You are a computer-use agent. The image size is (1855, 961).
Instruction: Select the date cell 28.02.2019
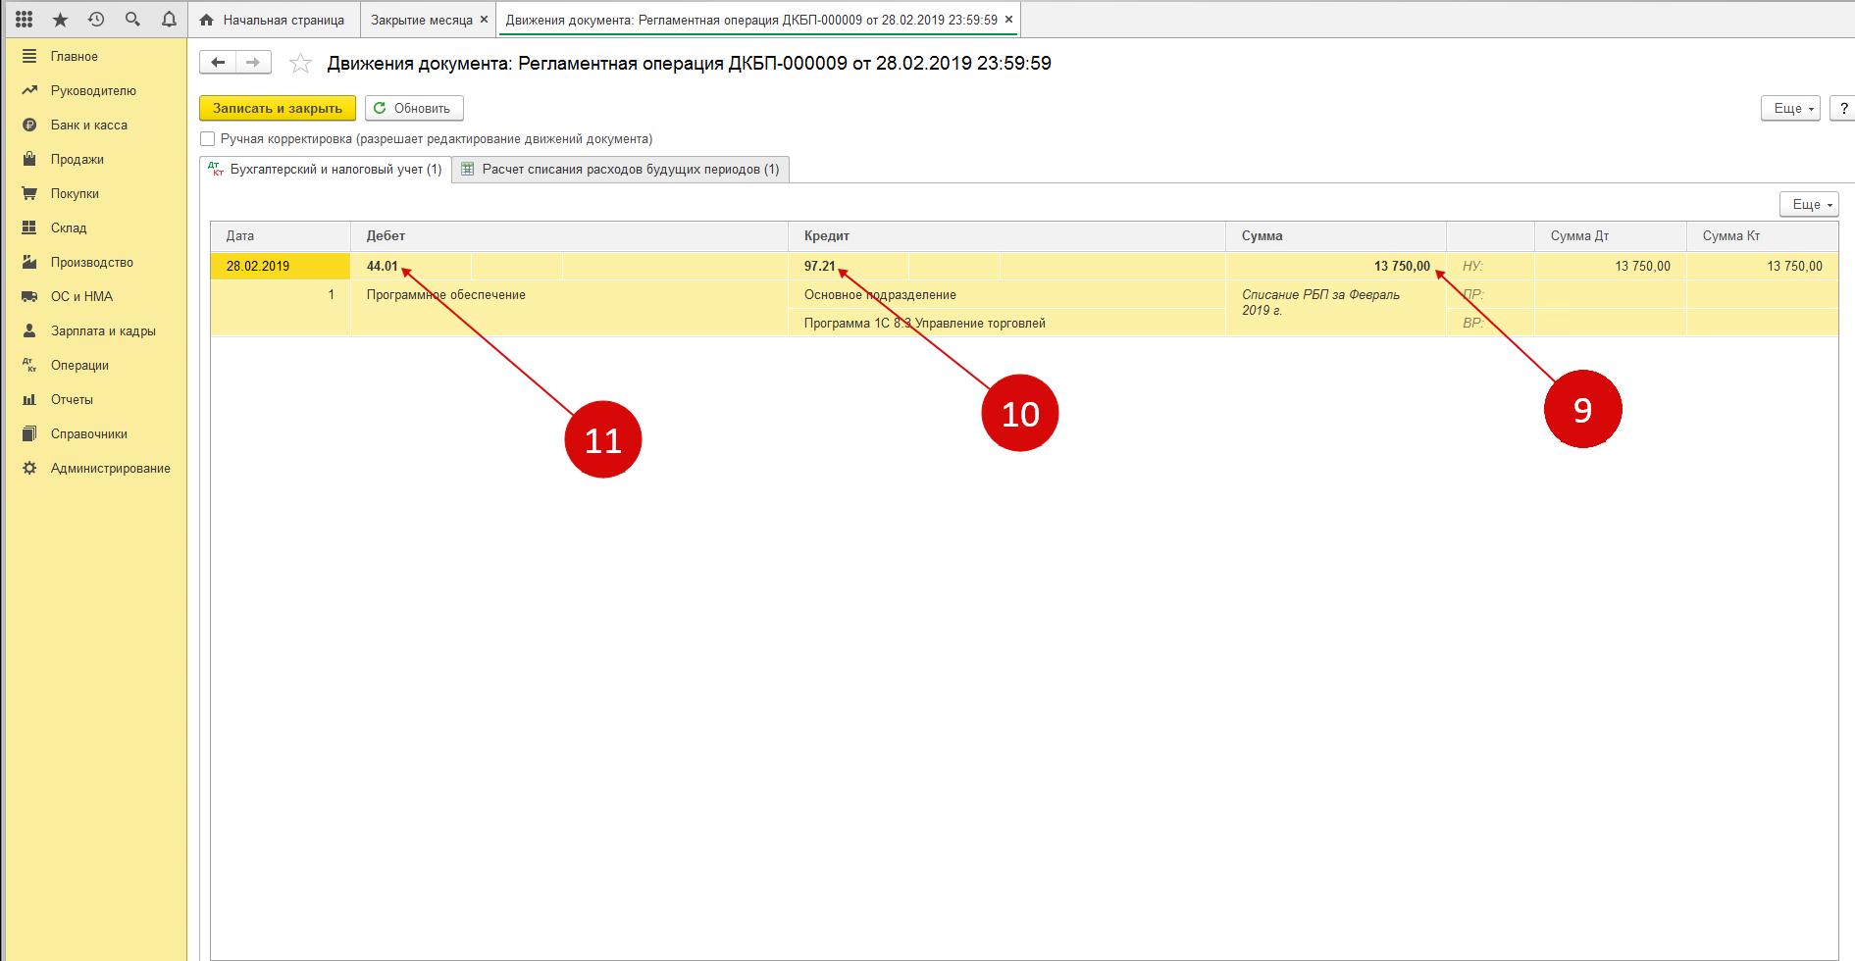pyautogui.click(x=281, y=266)
